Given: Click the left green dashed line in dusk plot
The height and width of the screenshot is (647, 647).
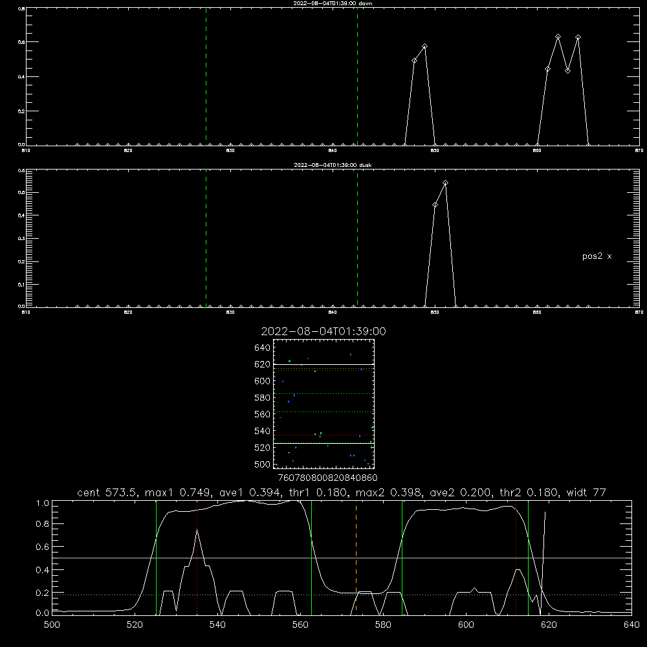Looking at the screenshot, I should coord(206,239).
